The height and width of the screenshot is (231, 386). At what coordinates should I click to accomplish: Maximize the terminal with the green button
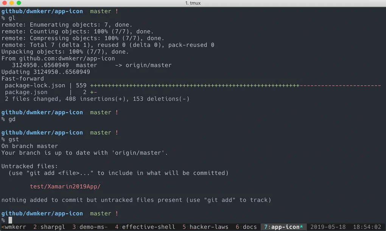[19, 3]
